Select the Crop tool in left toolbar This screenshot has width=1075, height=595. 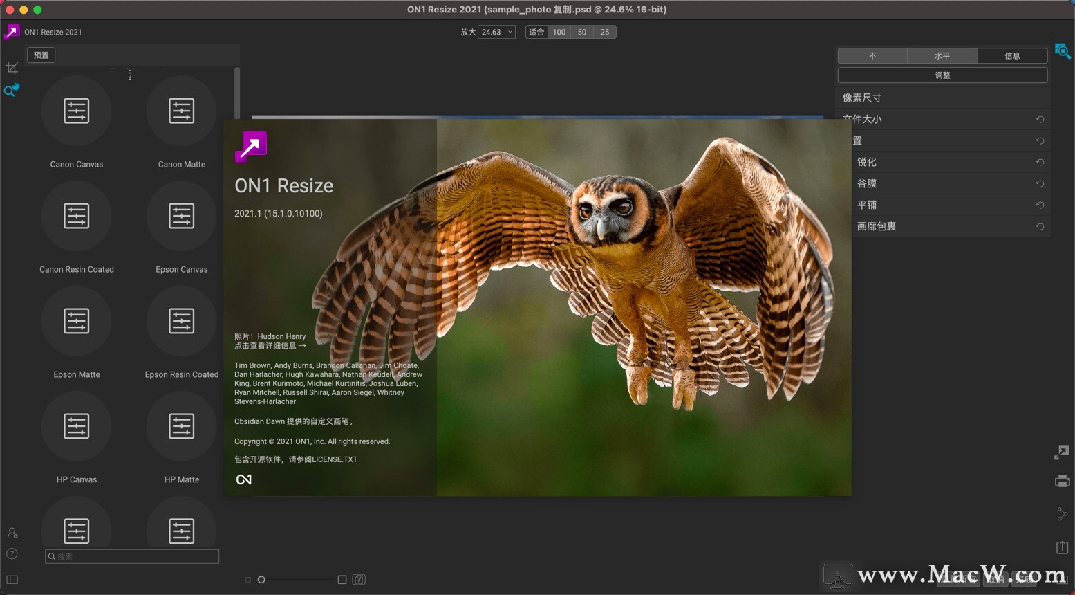[12, 68]
